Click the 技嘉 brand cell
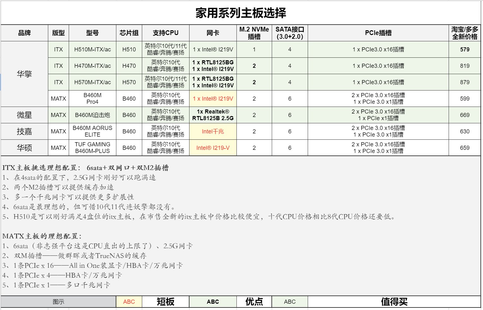 [24, 131]
